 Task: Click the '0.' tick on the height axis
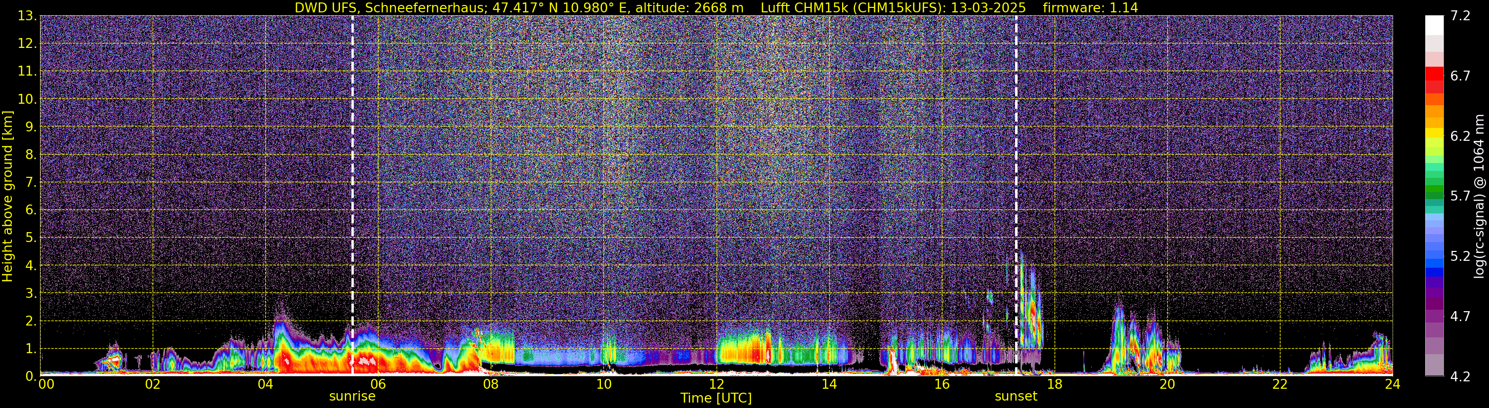pos(30,376)
